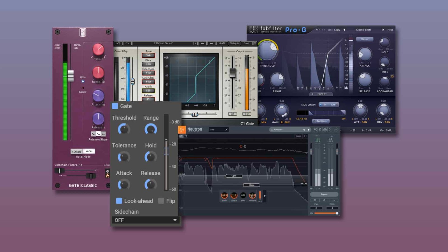
Task: Select next Neutron preset arrow
Action: pos(309,130)
